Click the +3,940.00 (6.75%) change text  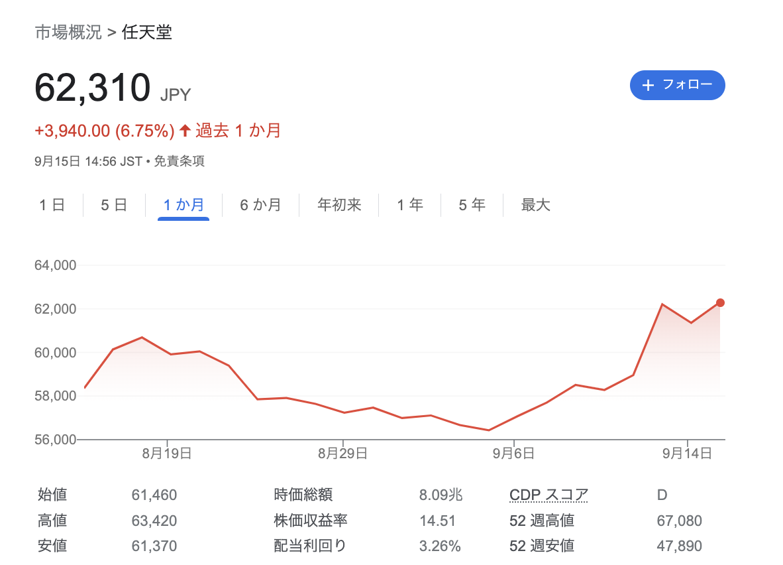click(x=105, y=131)
